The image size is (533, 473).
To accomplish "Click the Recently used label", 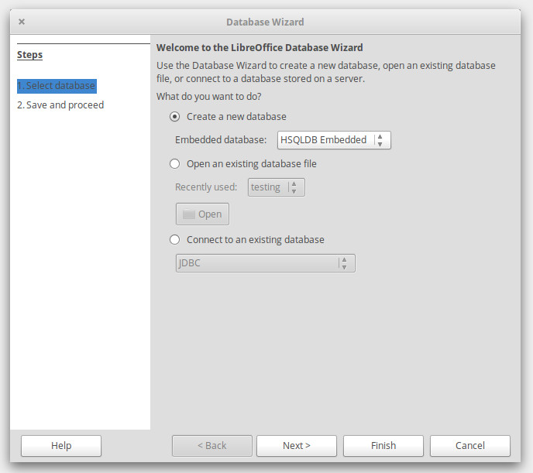I will pos(206,187).
